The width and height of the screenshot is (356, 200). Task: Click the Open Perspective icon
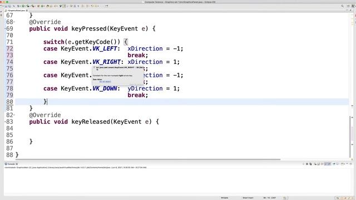pyautogui.click(x=348, y=6)
